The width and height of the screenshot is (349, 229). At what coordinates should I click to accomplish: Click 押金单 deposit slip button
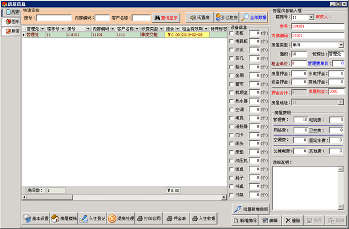click(x=176, y=219)
